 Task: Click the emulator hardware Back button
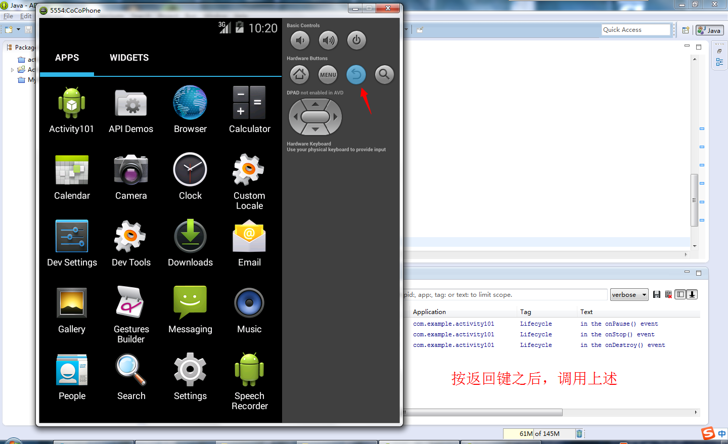356,74
